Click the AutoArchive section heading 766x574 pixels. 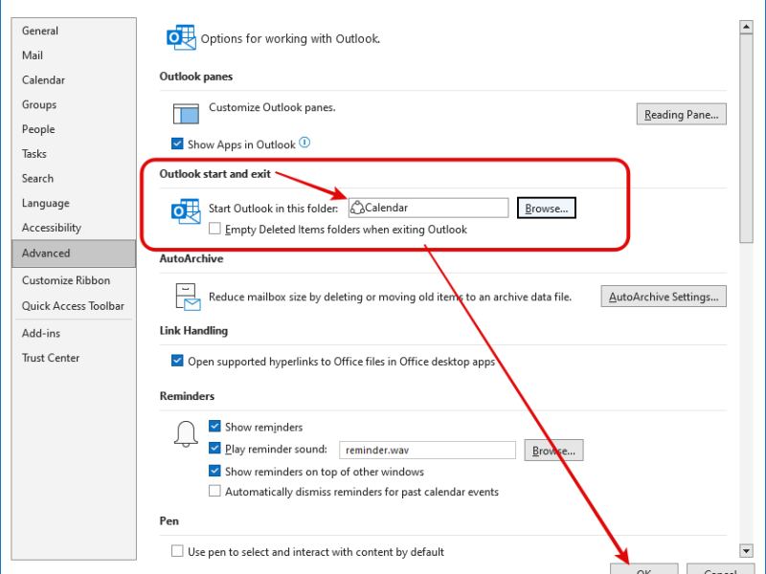click(191, 258)
